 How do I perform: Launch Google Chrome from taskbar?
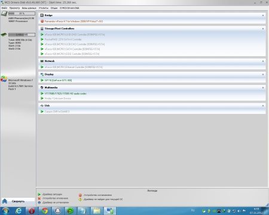point(45,211)
